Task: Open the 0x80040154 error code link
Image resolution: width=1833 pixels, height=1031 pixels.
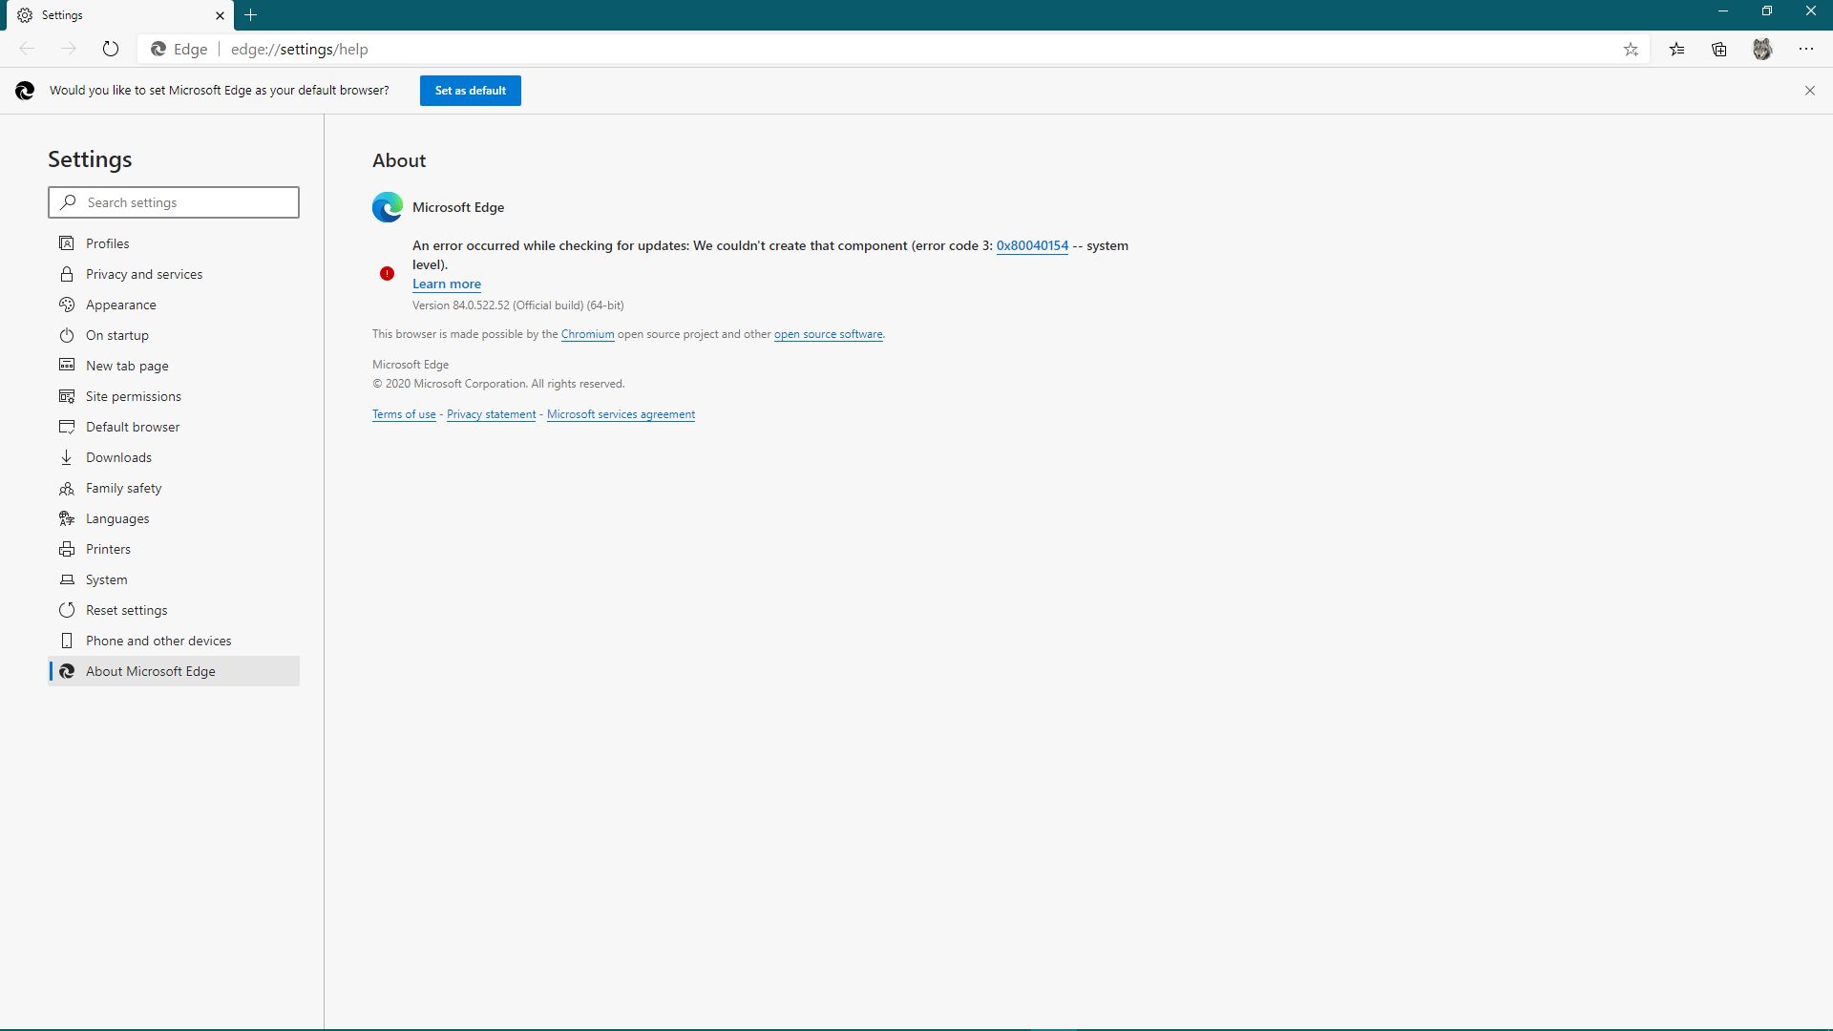Action: pyautogui.click(x=1032, y=246)
